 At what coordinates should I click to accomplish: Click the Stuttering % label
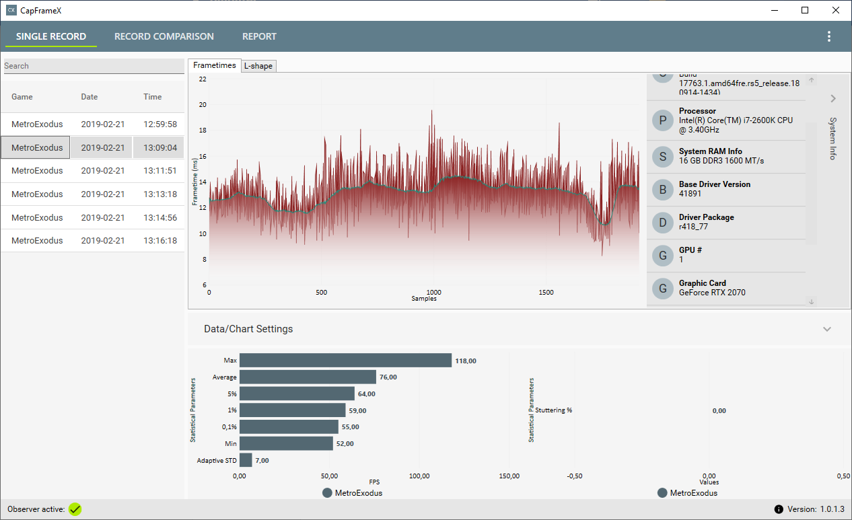[553, 410]
